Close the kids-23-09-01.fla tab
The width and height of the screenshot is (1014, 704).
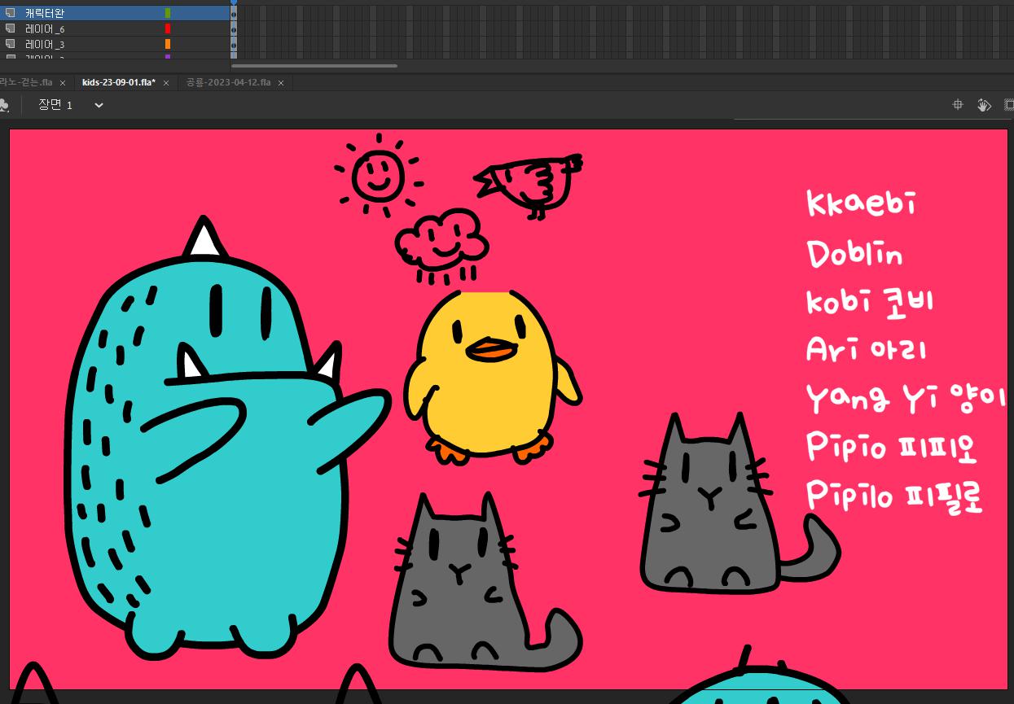166,83
